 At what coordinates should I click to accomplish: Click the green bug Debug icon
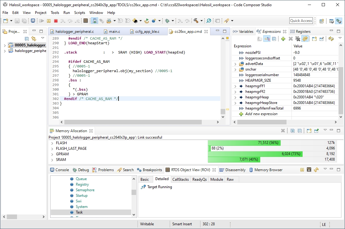coord(167,21)
